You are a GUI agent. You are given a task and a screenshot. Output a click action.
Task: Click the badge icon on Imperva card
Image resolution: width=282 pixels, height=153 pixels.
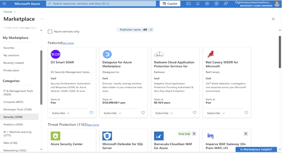pyautogui.click(x=246, y=134)
